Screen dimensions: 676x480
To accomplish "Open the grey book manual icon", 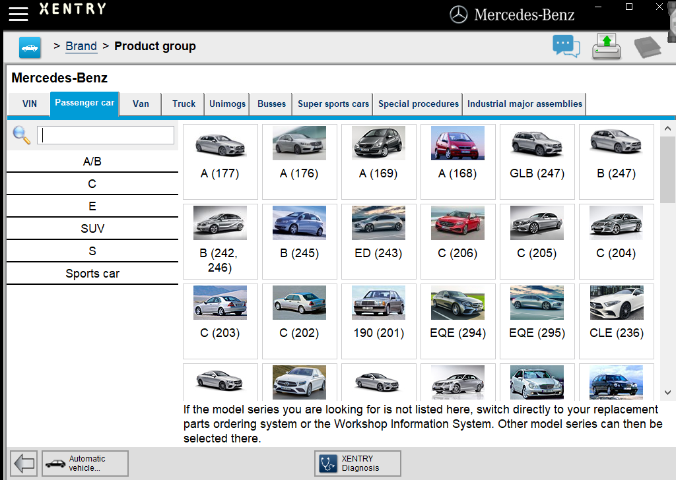I will click(x=647, y=47).
